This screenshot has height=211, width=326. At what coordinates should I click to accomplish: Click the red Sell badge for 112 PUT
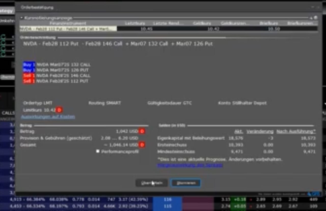click(x=29, y=81)
